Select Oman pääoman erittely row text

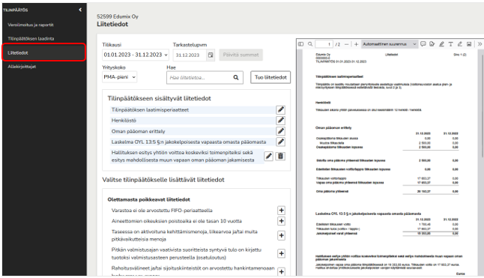138,131
